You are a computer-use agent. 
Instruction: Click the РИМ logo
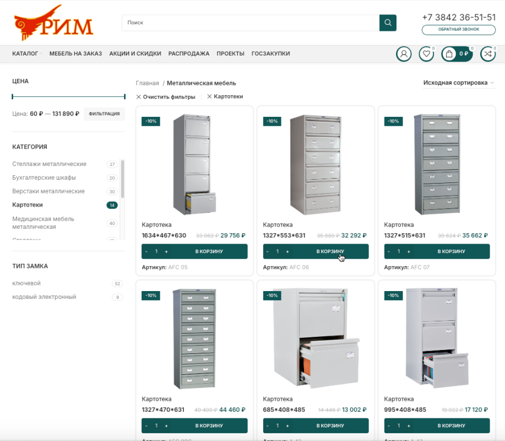point(53,23)
